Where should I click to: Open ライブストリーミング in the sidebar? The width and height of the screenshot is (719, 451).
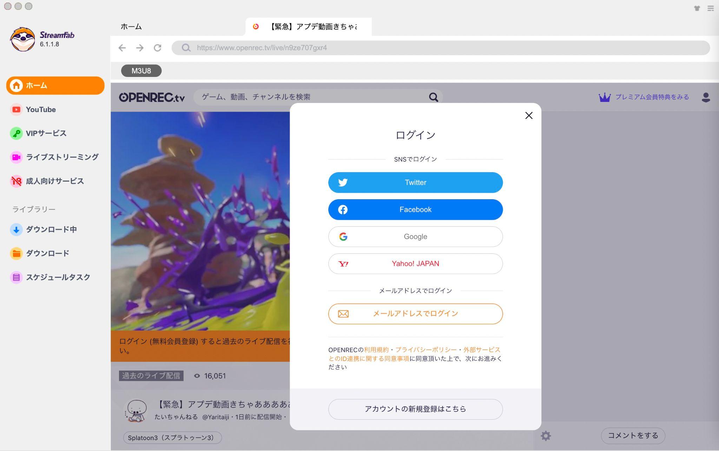coord(54,157)
